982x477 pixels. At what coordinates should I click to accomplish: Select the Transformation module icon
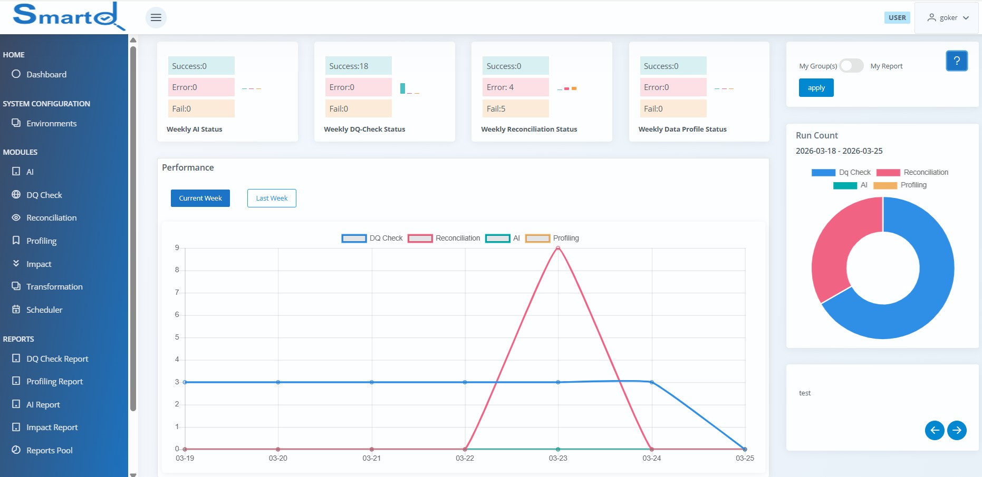pyautogui.click(x=16, y=286)
